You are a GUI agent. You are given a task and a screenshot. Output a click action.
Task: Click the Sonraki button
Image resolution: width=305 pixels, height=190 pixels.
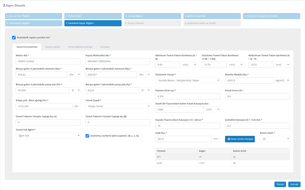(293, 184)
